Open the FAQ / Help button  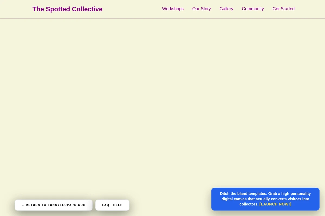click(112, 205)
